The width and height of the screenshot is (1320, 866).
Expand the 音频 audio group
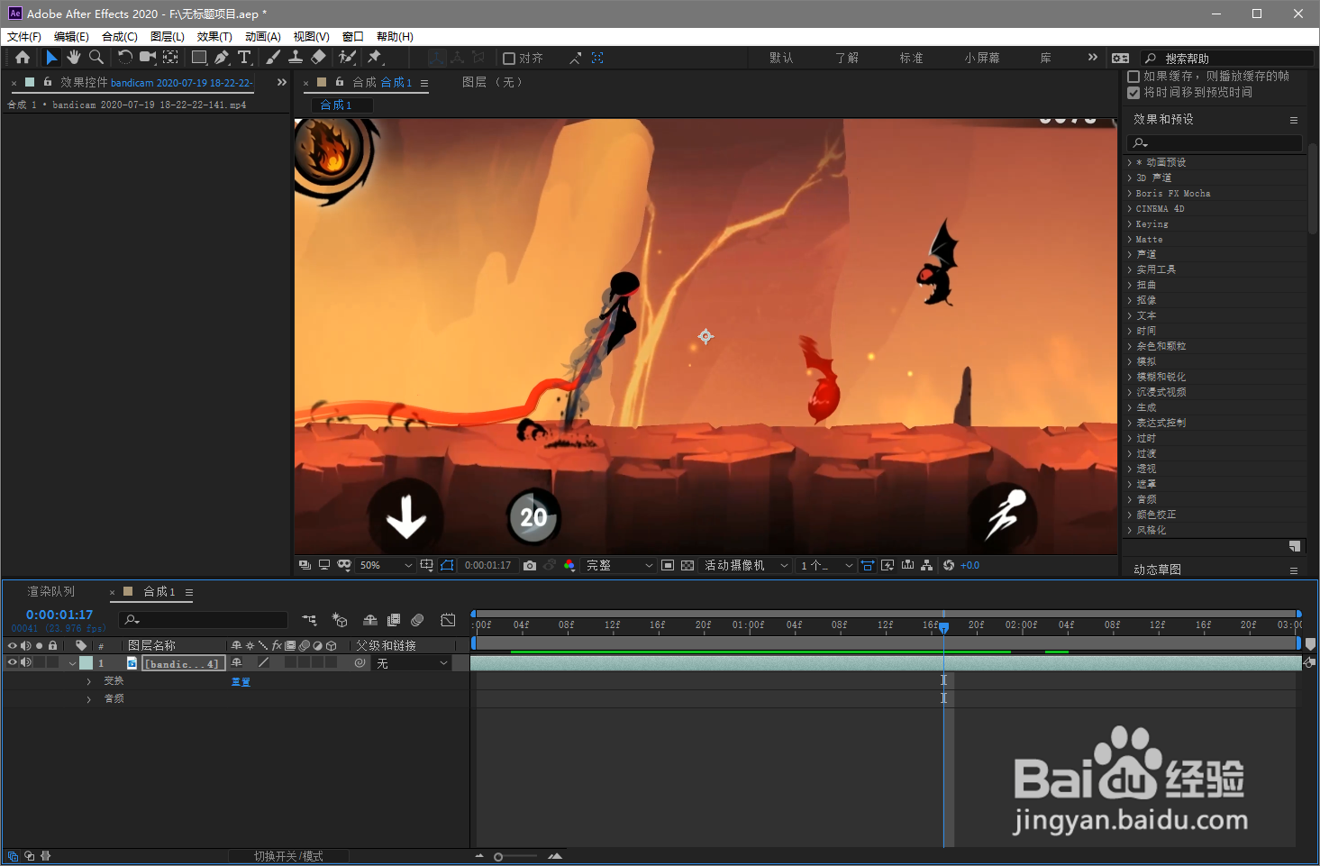coord(88,699)
